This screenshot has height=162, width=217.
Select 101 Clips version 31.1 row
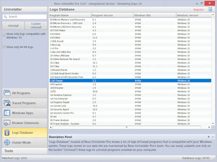tap(130, 66)
